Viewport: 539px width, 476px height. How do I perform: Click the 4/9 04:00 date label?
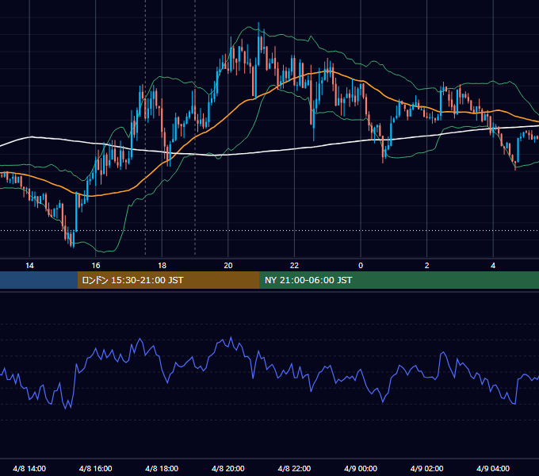click(493, 468)
